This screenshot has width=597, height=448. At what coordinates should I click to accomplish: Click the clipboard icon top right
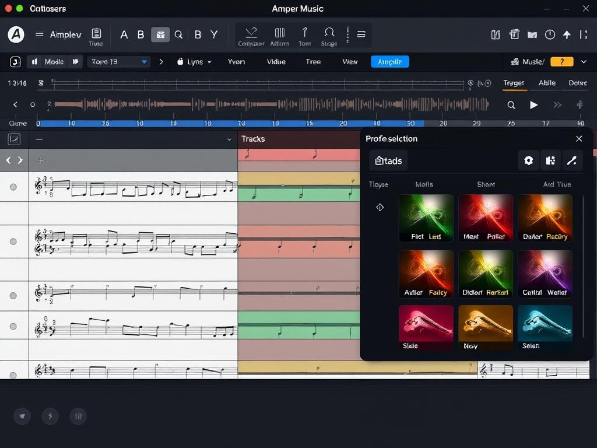(x=514, y=34)
